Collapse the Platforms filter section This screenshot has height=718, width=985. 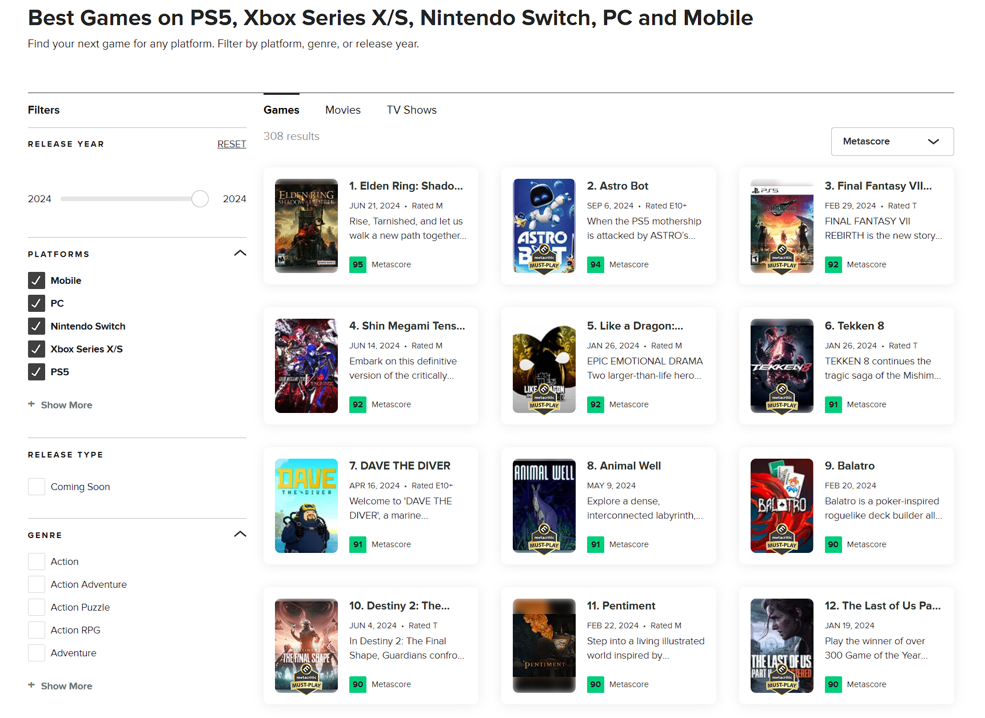[240, 253]
